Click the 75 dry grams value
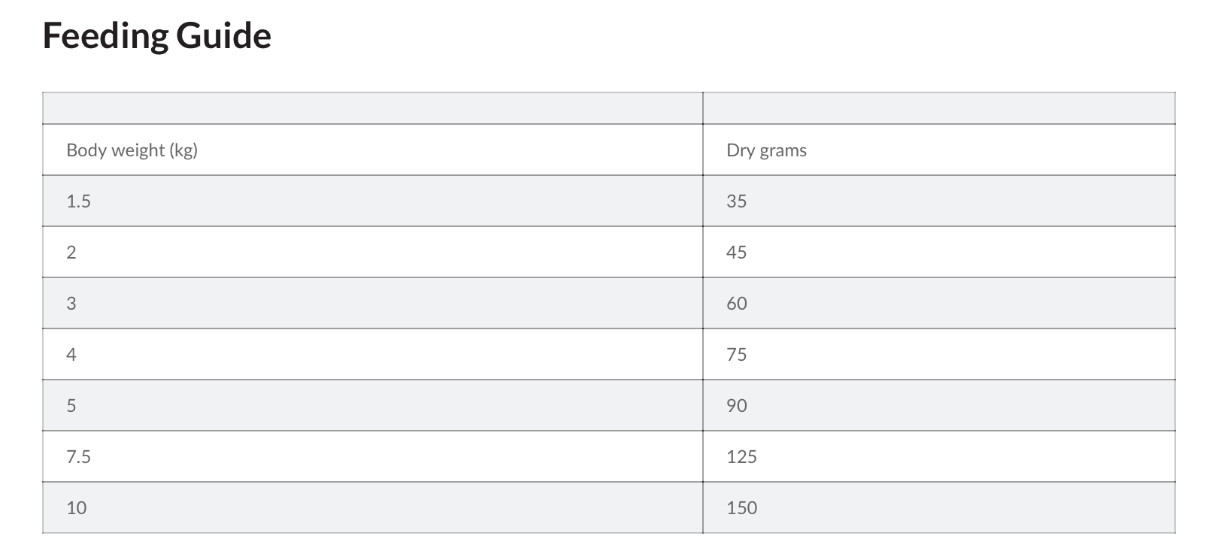This screenshot has height=560, width=1218. [736, 355]
